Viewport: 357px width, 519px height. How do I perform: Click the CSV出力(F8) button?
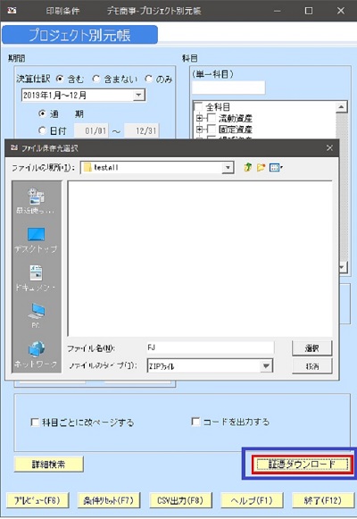point(180,500)
